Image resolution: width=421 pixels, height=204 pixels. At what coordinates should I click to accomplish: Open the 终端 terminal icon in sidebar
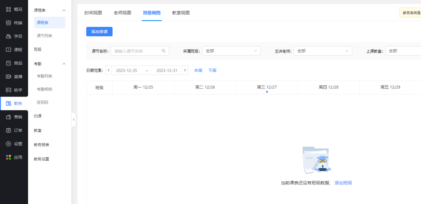coord(8,23)
